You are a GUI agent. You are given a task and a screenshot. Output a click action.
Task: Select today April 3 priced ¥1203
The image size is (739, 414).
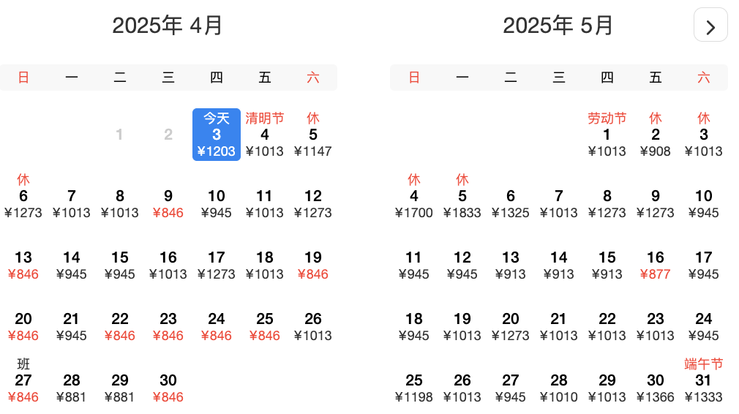pos(217,135)
